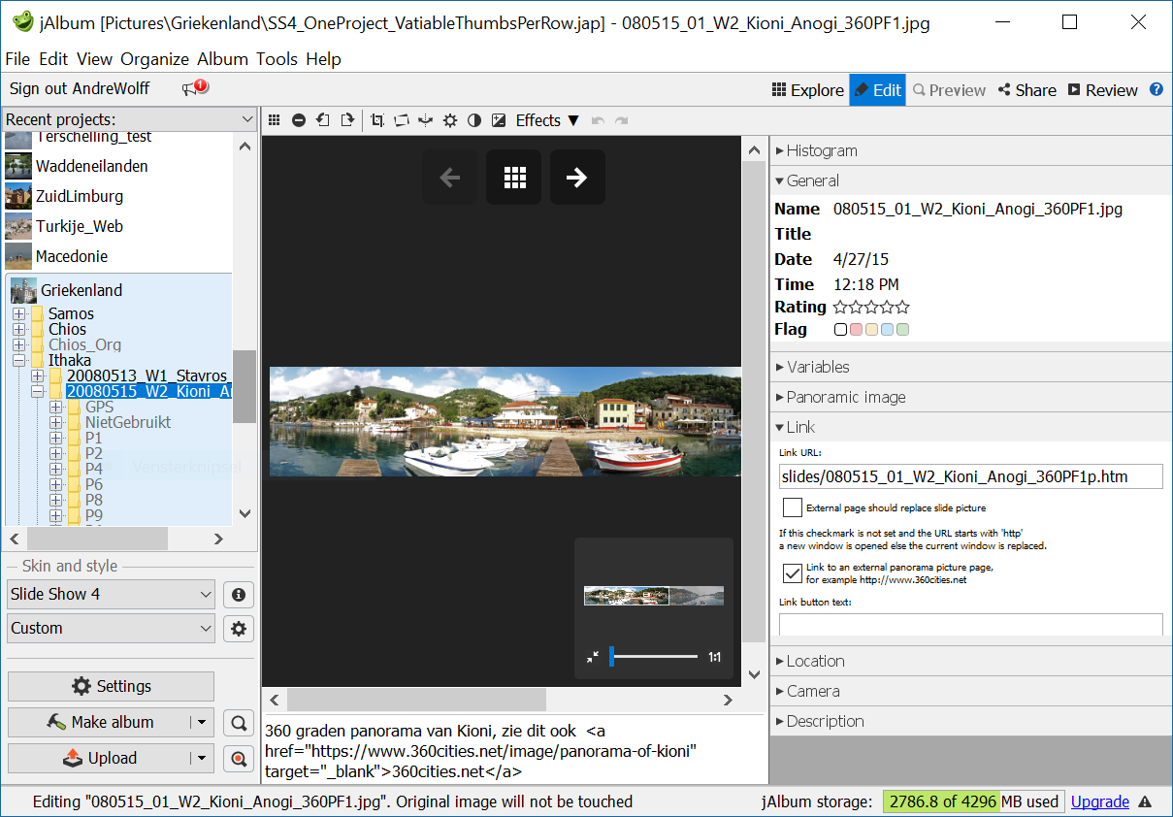Enable 'External page should replace slide picture'
This screenshot has height=817, width=1173.
pos(793,507)
